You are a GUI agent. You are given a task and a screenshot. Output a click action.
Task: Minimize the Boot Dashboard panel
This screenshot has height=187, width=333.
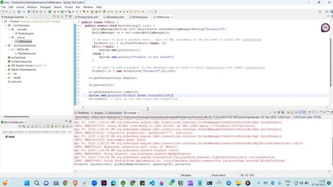click(66, 122)
